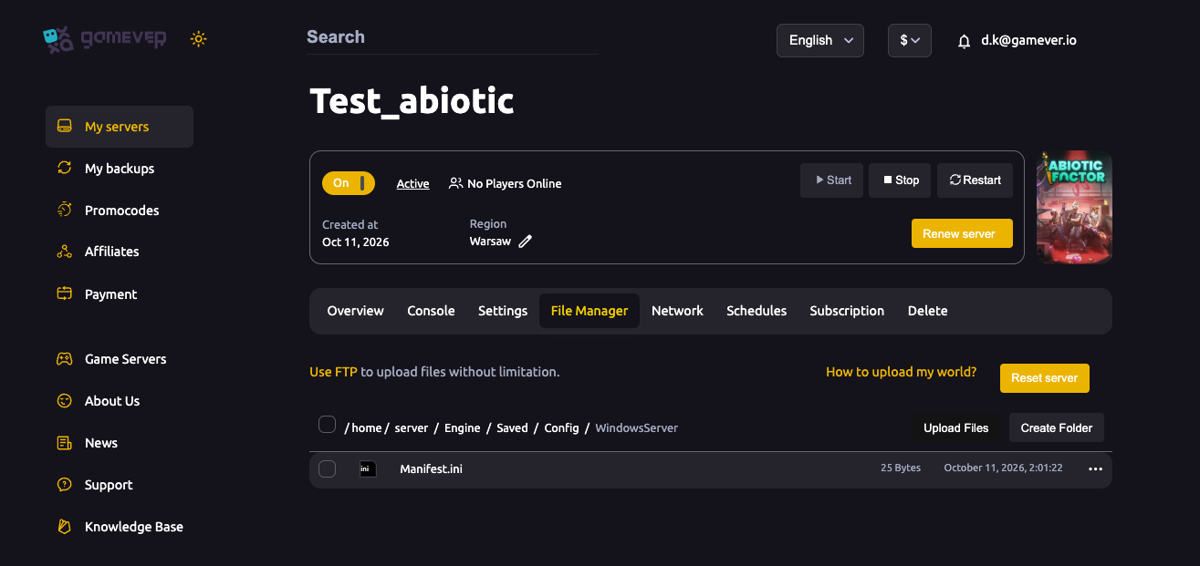This screenshot has width=1200, height=566.
Task: Navigate to Saved folder in breadcrumb
Action: point(512,427)
